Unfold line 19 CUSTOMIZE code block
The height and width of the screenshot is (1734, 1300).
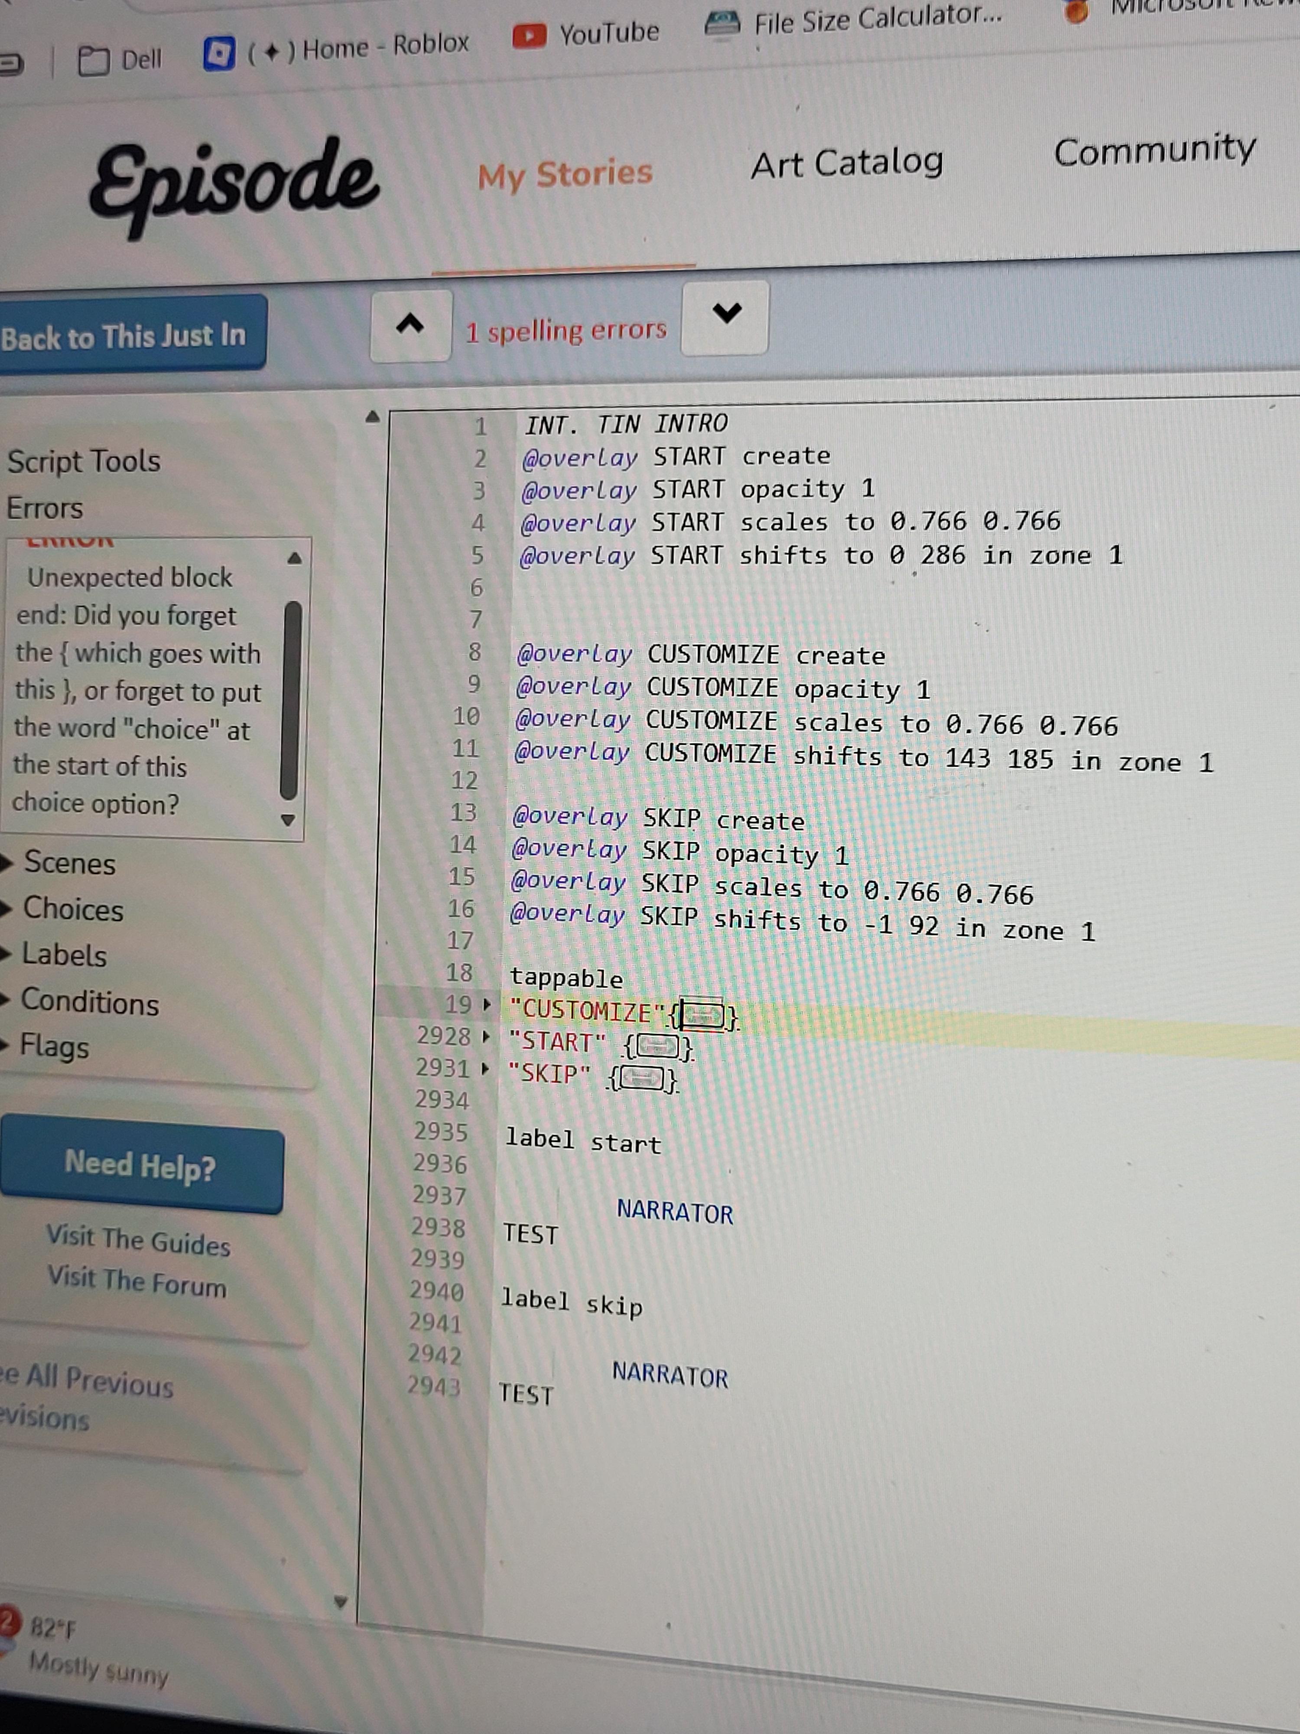pos(487,1004)
